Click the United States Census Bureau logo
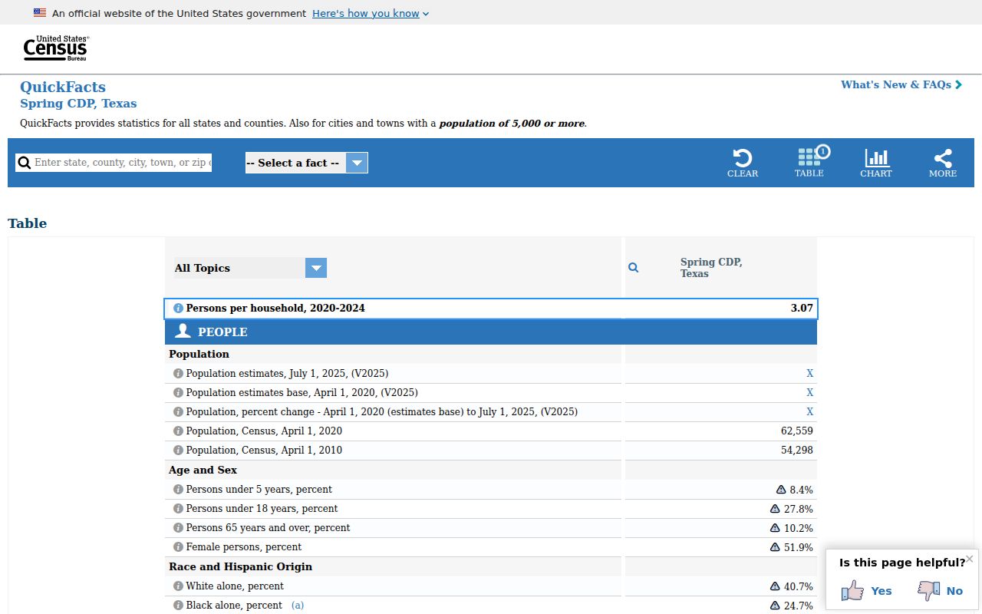Viewport: 982px width, 614px height. [x=56, y=48]
